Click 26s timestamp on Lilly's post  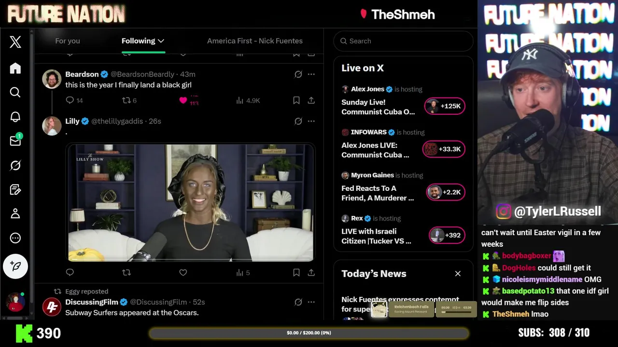[x=155, y=121]
